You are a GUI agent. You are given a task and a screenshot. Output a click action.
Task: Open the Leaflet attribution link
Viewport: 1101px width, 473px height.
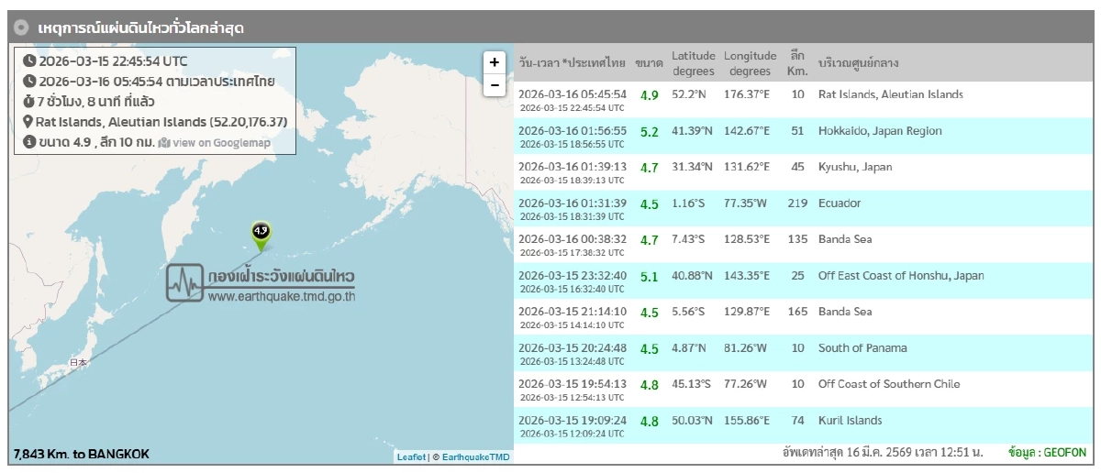coord(411,456)
